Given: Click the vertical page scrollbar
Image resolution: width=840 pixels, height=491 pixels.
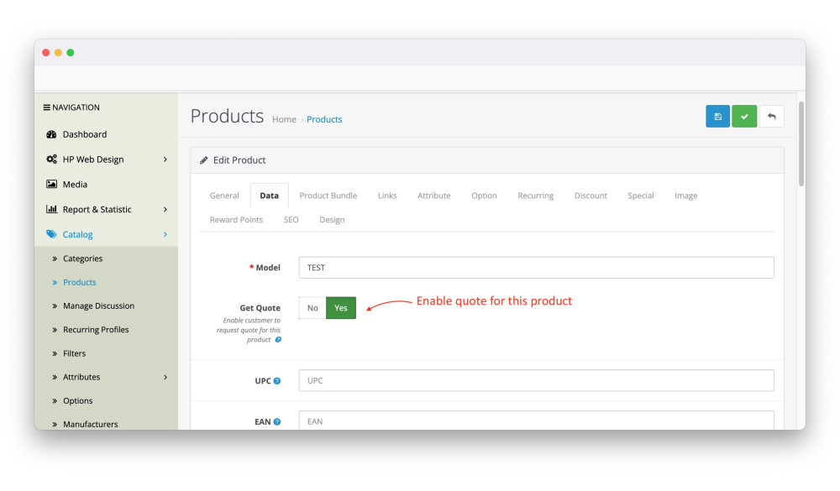Looking at the screenshot, I should click(801, 143).
